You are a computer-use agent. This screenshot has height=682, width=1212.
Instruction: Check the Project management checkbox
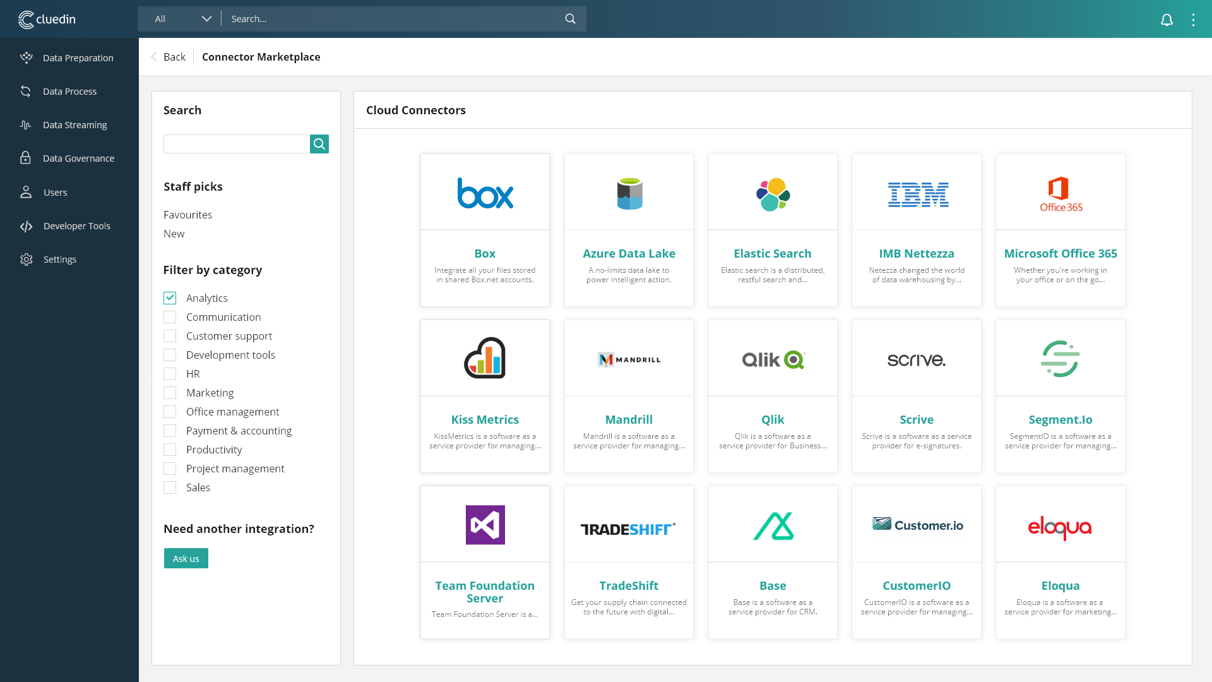pos(170,469)
